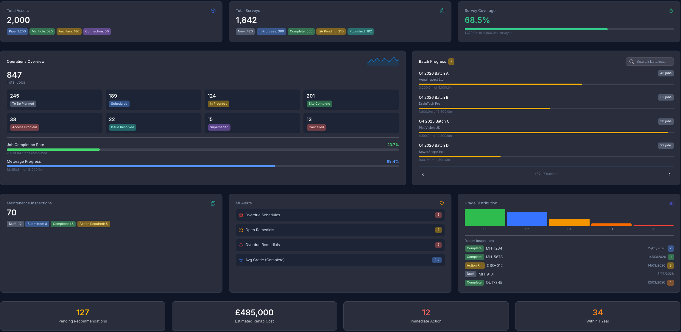Click the MI Alerts bell icon
This screenshot has width=681, height=332.
coord(442,203)
